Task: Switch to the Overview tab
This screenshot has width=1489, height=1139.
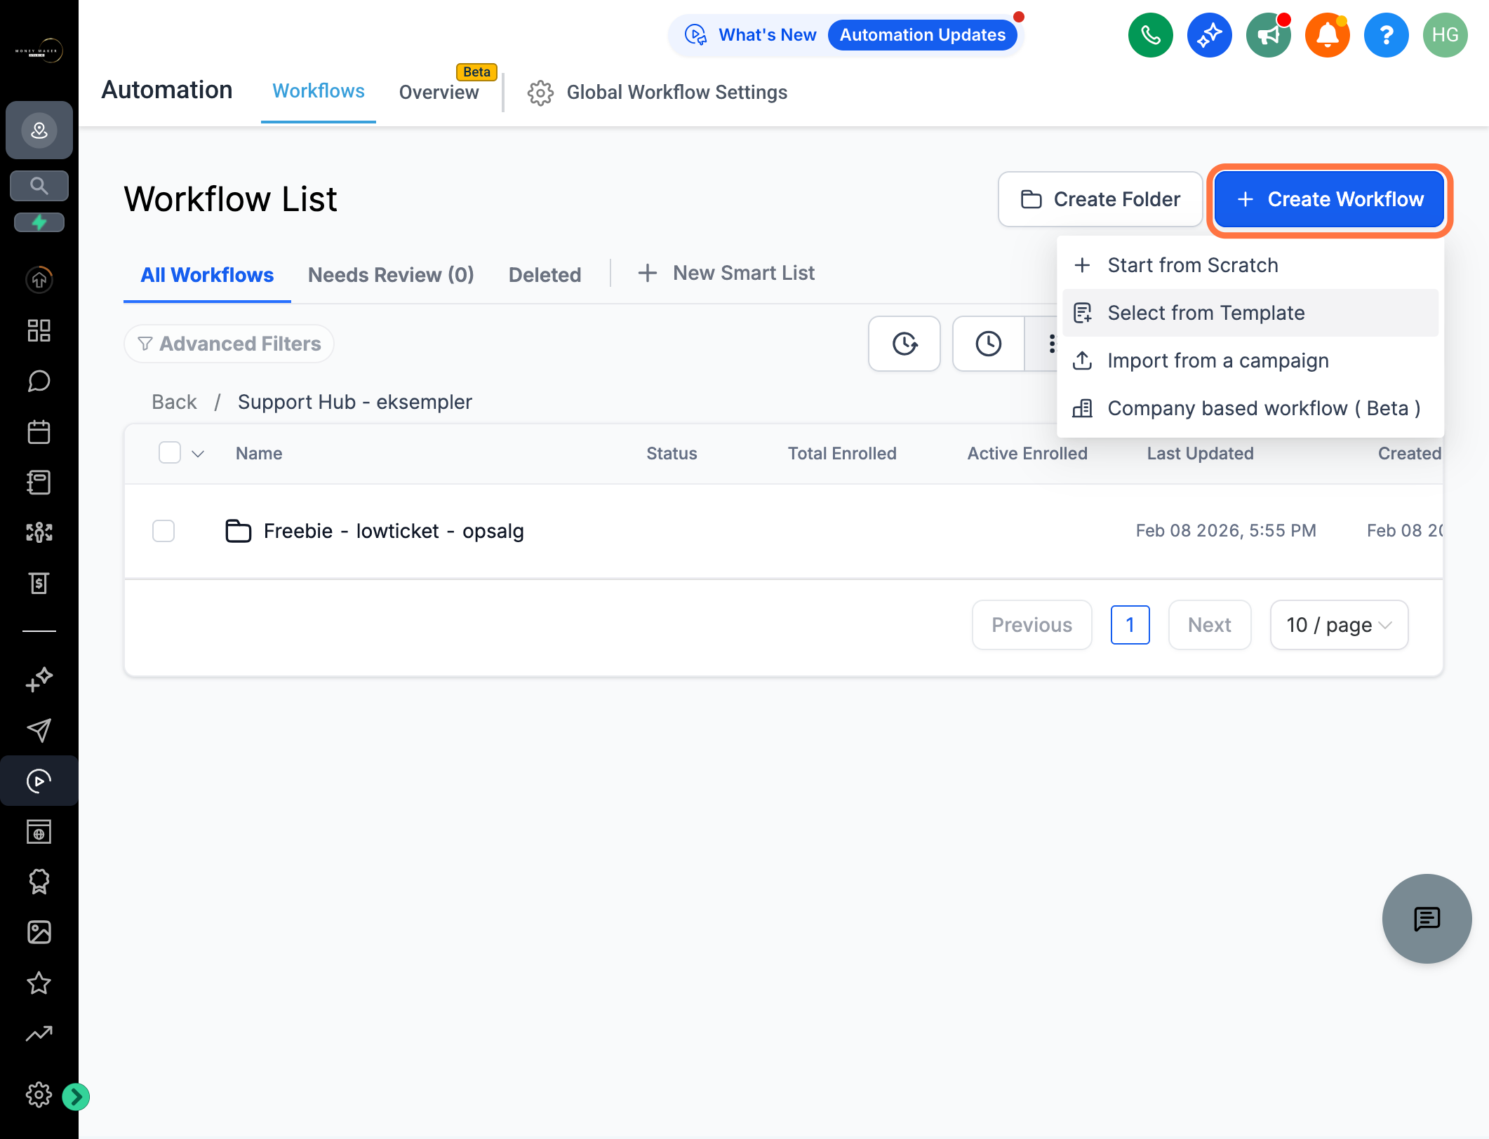Action: [439, 92]
